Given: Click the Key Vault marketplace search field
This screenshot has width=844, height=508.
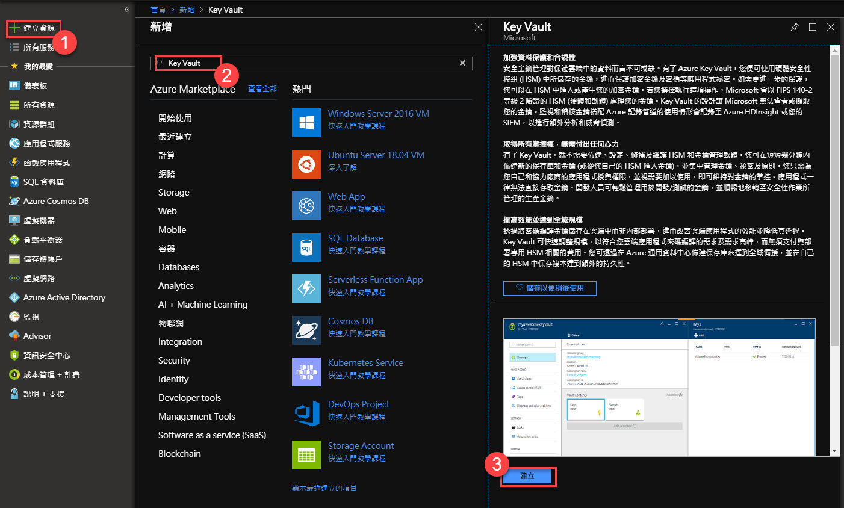Looking at the screenshot, I should (x=311, y=63).
